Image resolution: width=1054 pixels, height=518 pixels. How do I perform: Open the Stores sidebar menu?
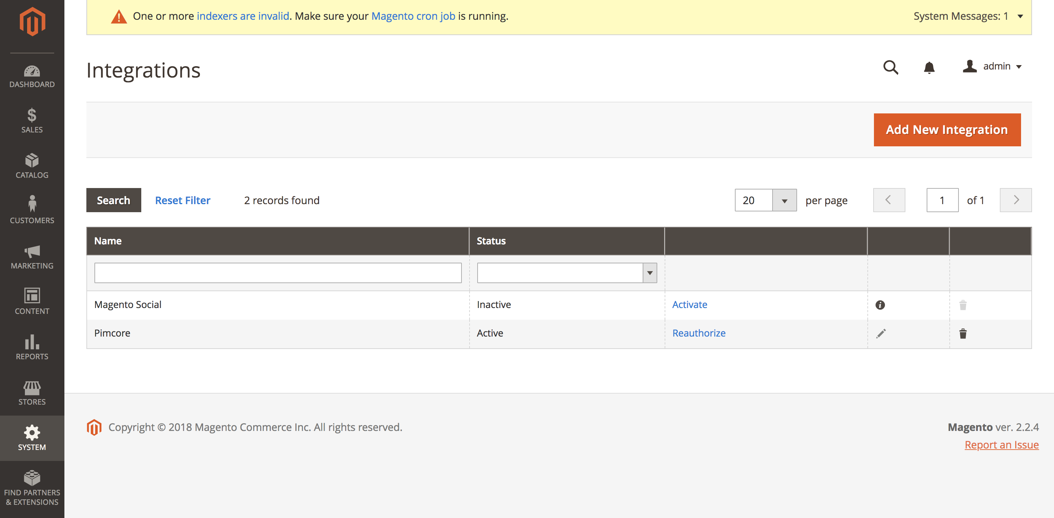click(x=32, y=393)
